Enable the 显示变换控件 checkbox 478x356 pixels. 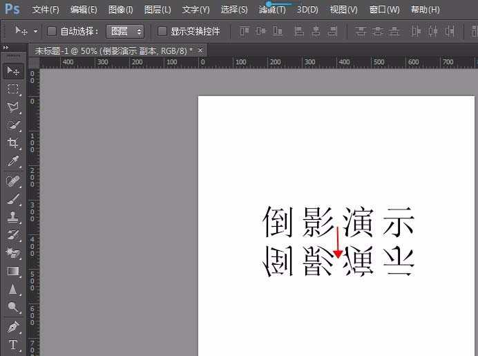[x=162, y=31]
